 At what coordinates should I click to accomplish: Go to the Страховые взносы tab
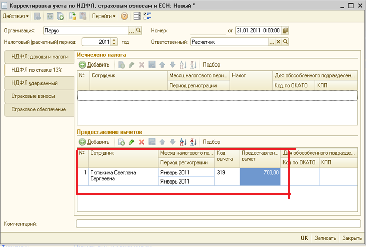pos(39,96)
